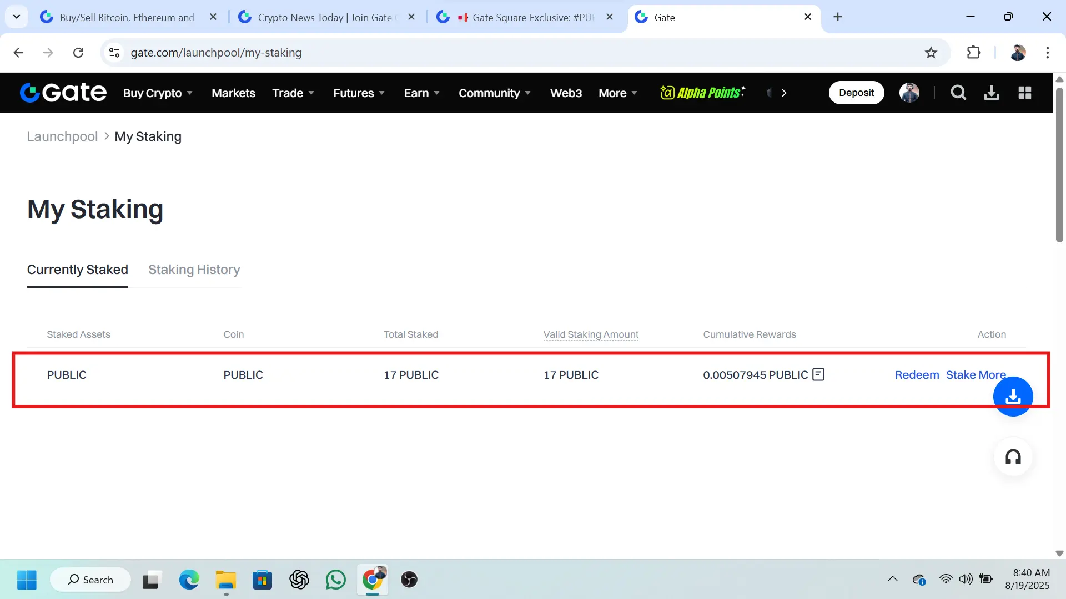Open the Windows Start menu
The height and width of the screenshot is (599, 1066).
point(27,580)
